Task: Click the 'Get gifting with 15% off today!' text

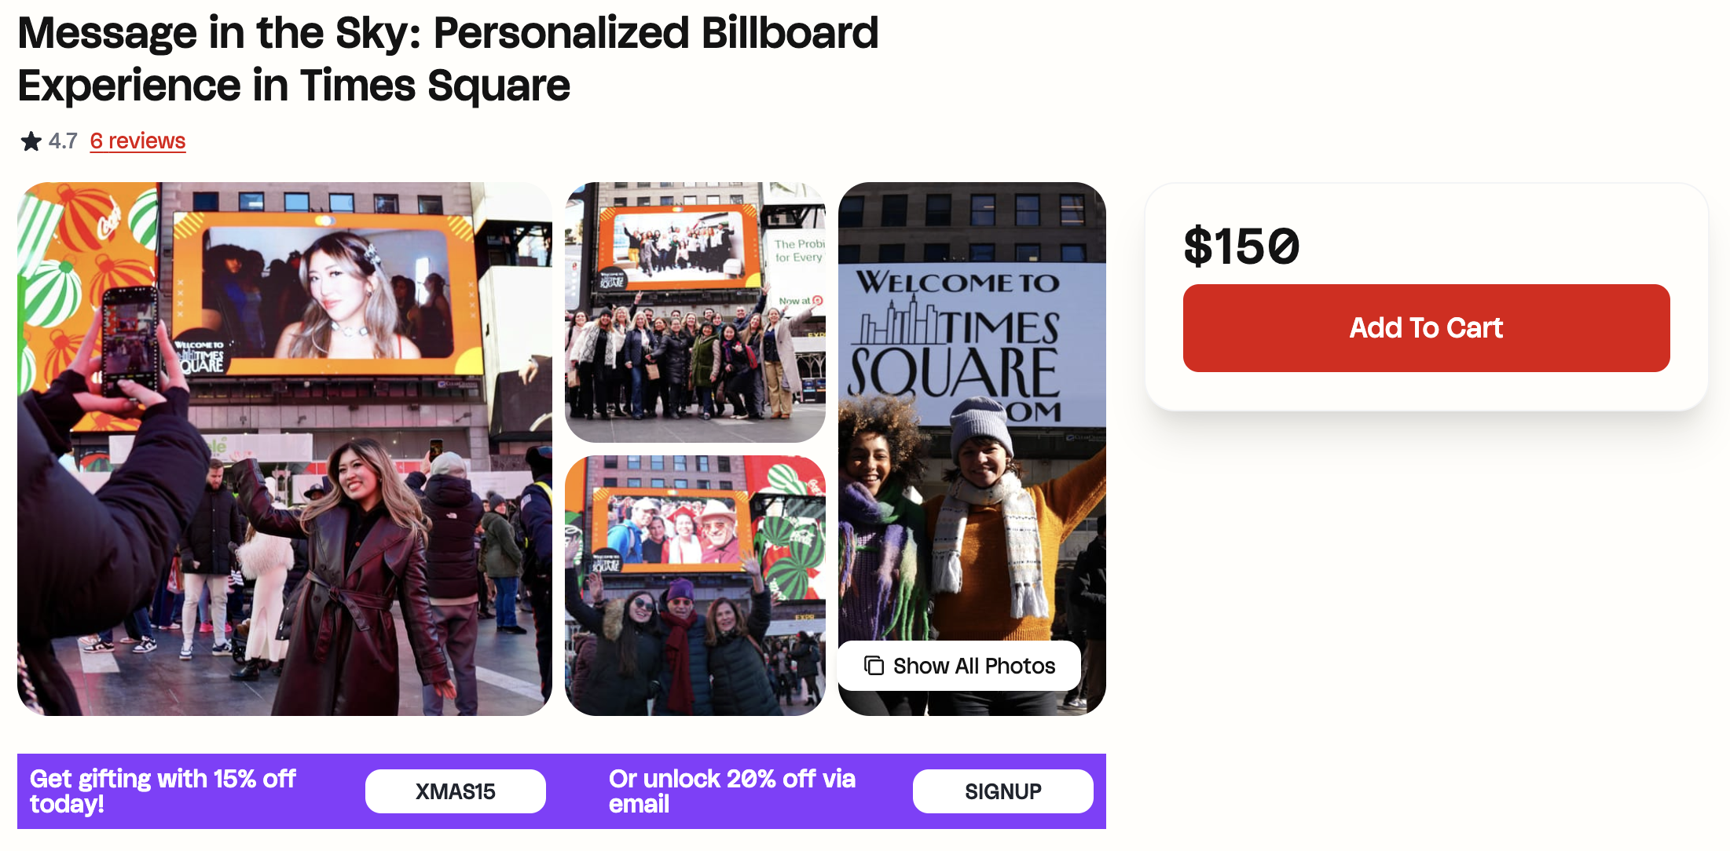Action: [163, 791]
